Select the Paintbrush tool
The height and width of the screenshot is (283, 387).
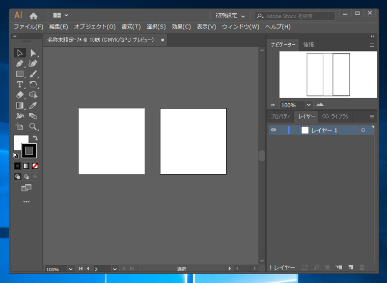(x=33, y=74)
